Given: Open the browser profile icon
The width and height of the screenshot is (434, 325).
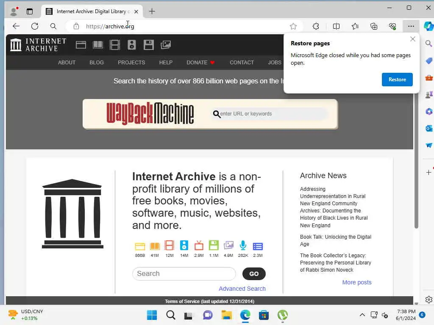Looking at the screenshot, I should [x=14, y=11].
